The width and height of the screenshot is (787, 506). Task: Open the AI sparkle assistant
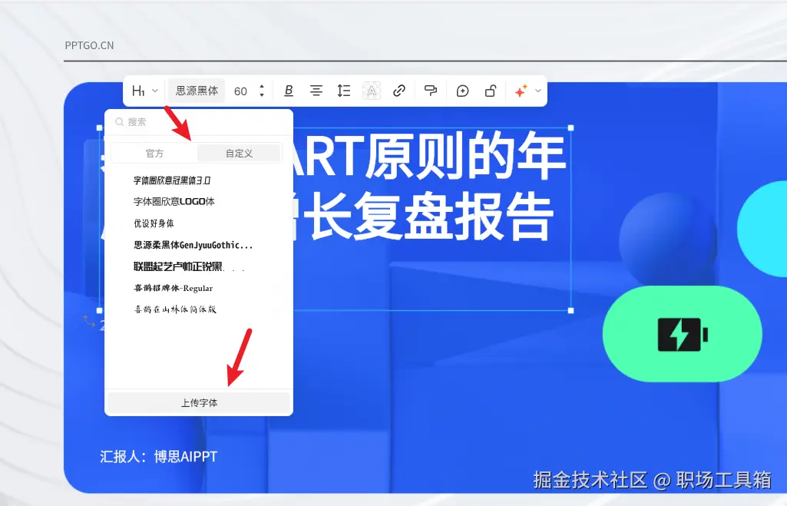click(521, 91)
